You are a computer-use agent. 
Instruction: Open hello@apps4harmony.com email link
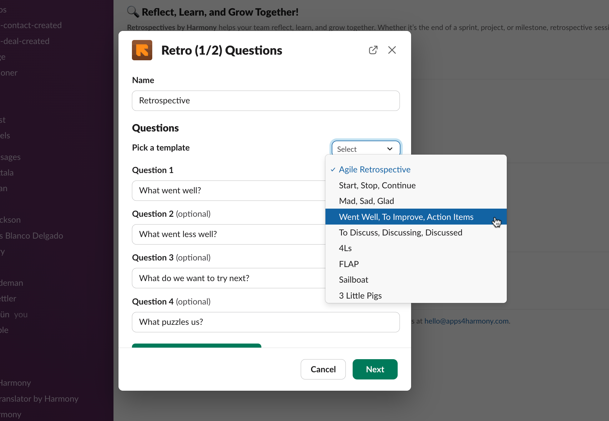point(466,321)
